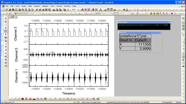Screen dimensions: 186x104
Task: Click the blue M icon in toolbar
Action: (172, 14)
